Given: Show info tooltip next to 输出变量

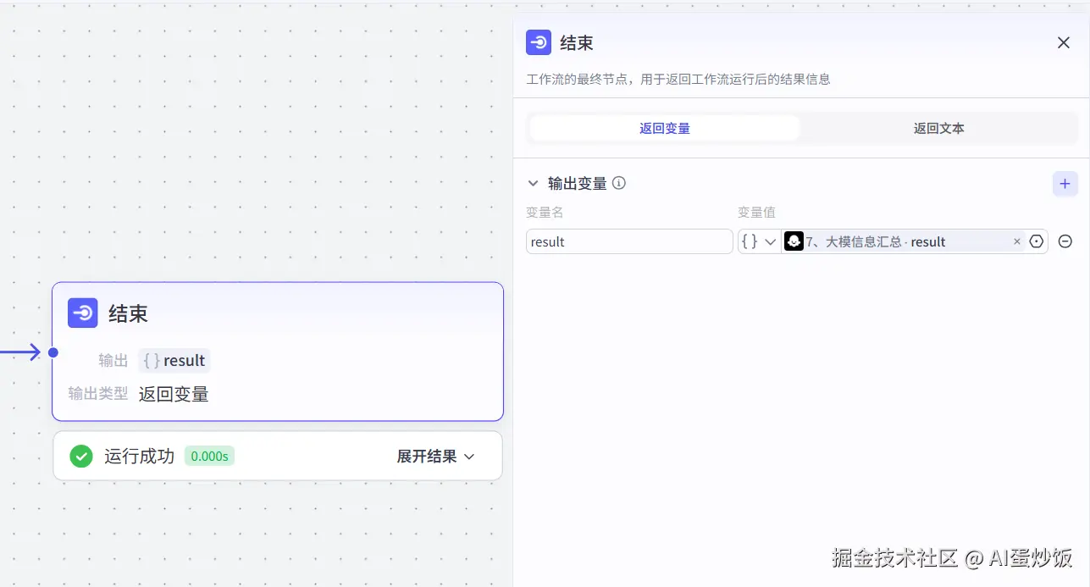Looking at the screenshot, I should point(619,183).
